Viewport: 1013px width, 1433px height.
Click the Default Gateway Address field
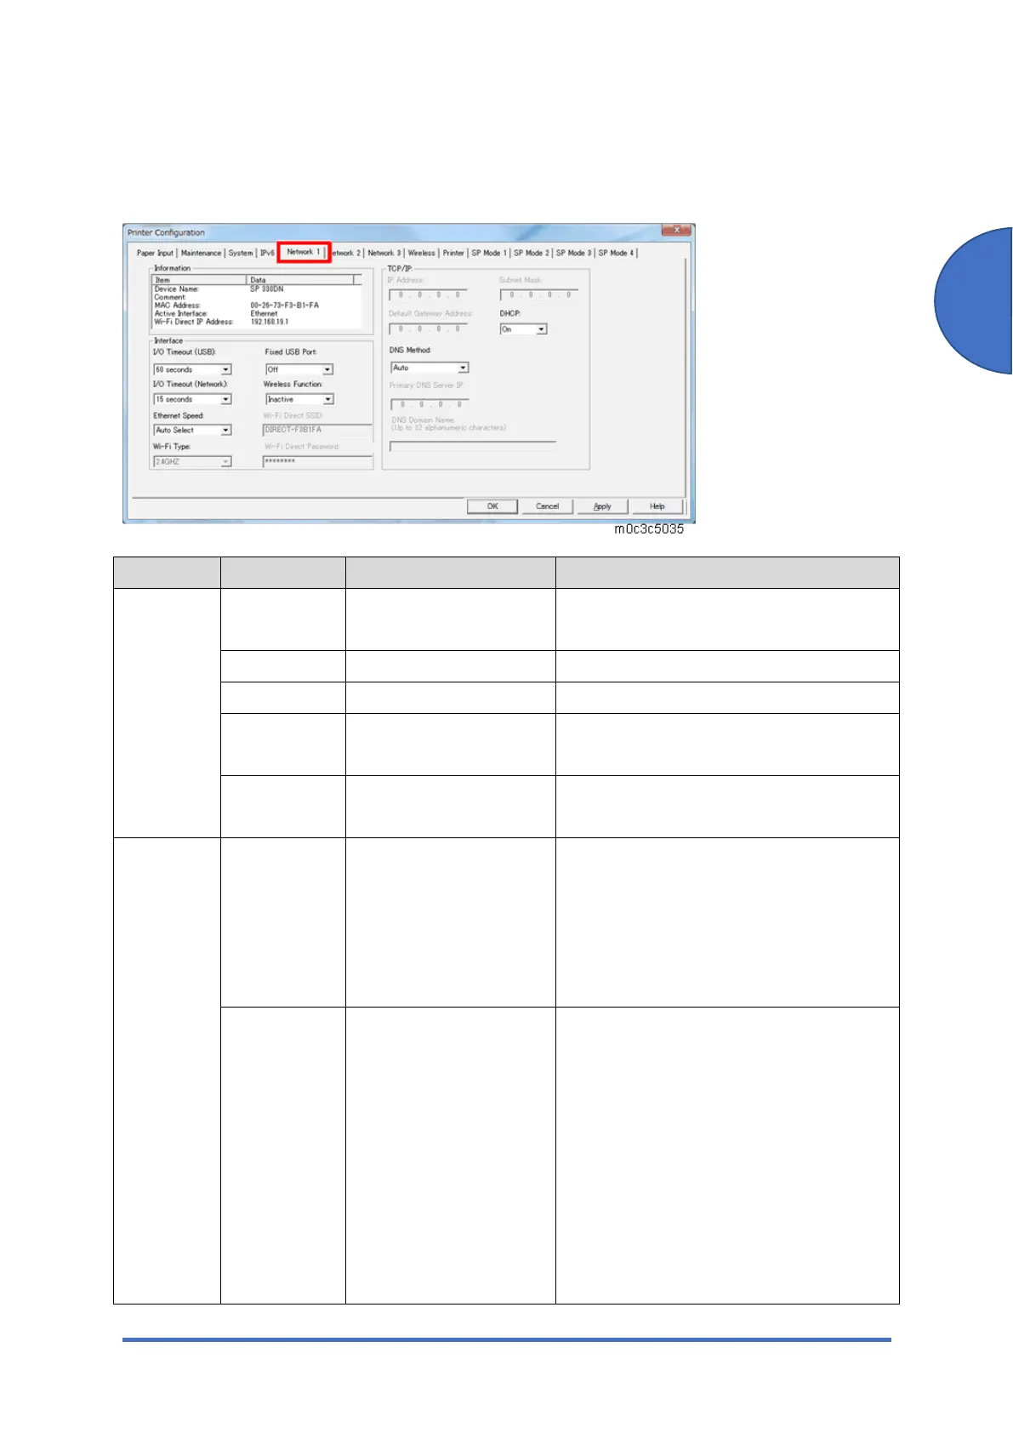point(428,328)
